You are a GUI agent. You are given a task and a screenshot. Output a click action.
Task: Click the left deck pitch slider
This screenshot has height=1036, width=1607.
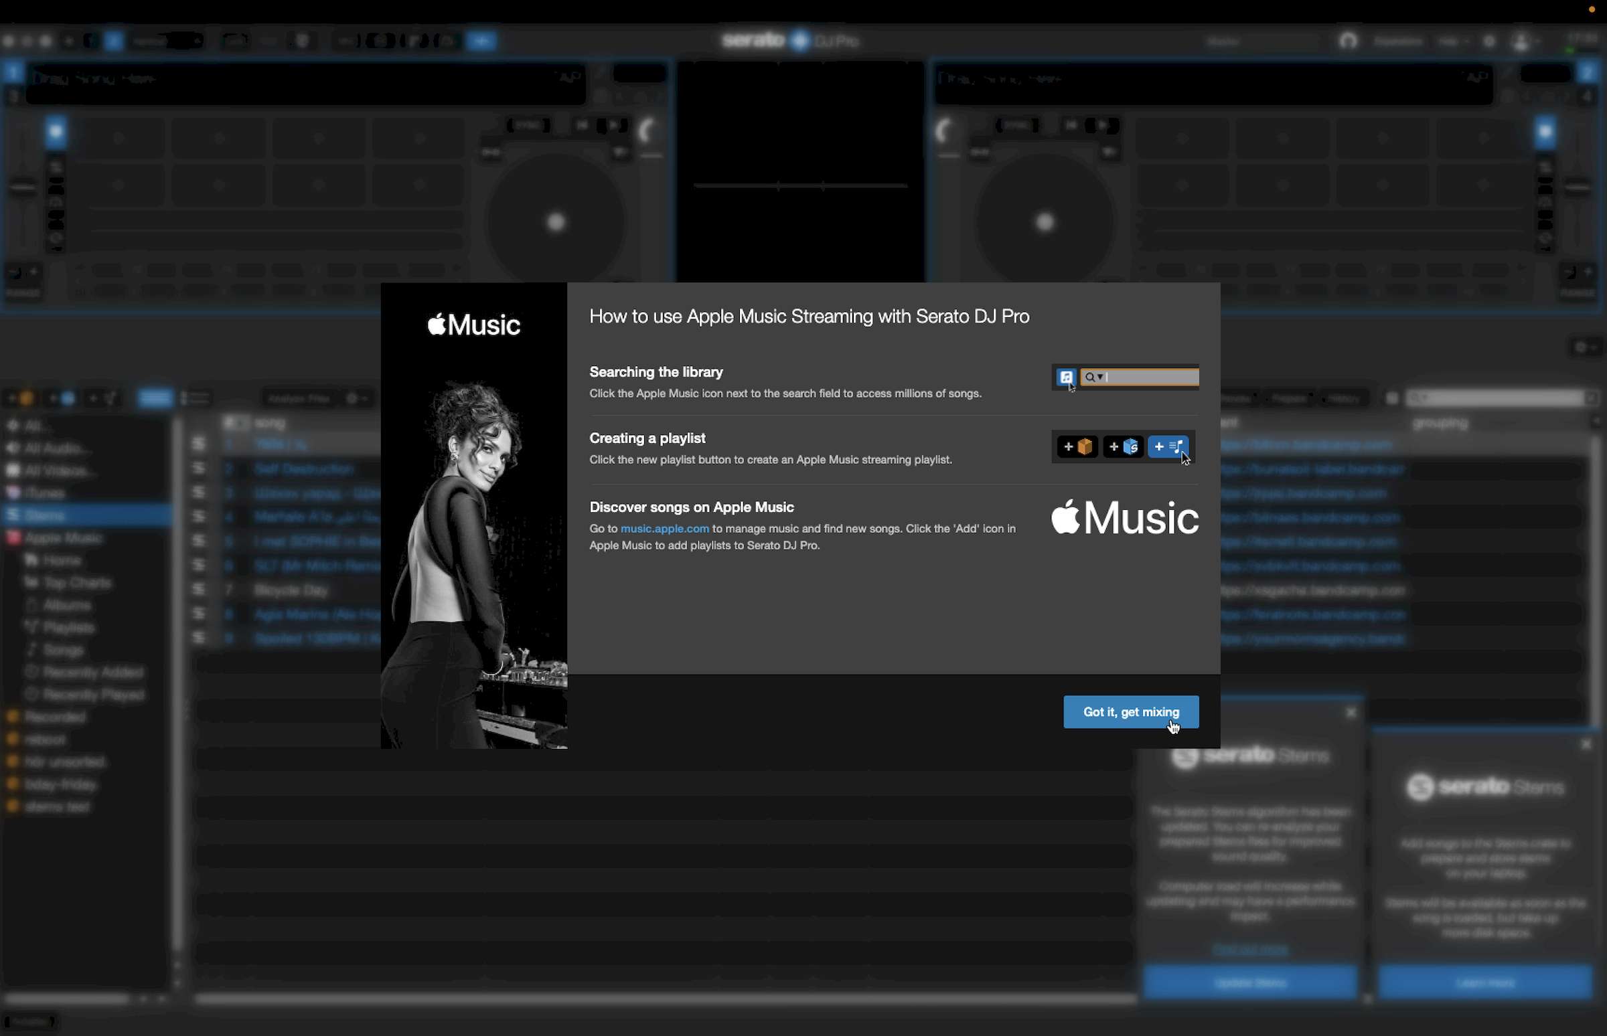(23, 188)
